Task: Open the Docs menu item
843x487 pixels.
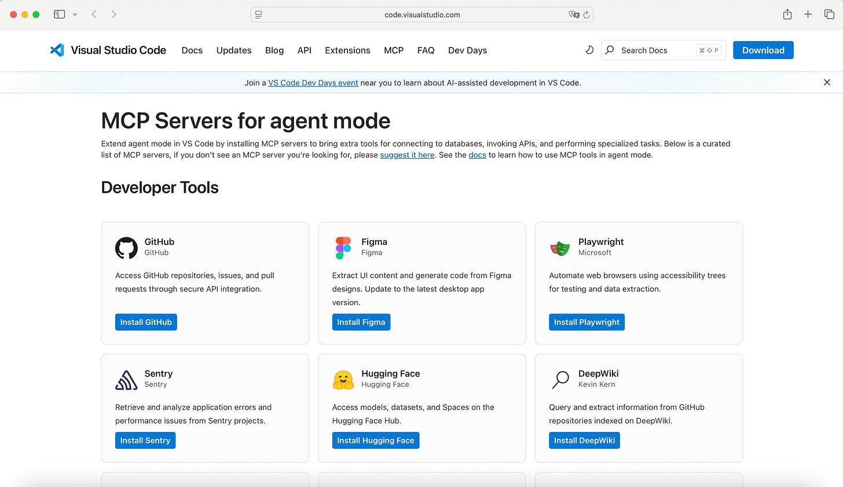Action: coord(192,50)
